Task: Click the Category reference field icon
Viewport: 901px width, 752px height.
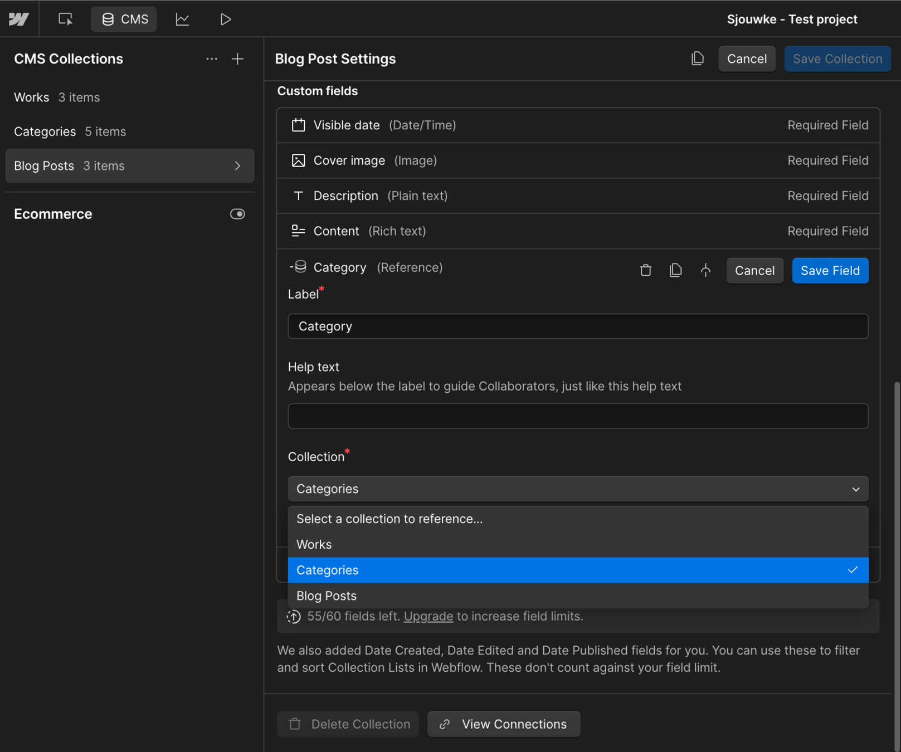Action: point(299,267)
